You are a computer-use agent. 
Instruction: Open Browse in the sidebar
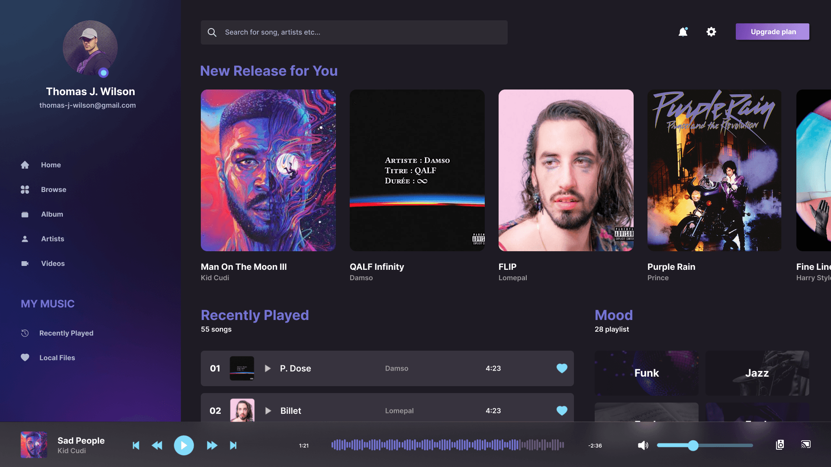54,189
